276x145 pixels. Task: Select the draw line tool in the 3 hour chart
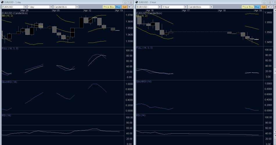[272, 7]
